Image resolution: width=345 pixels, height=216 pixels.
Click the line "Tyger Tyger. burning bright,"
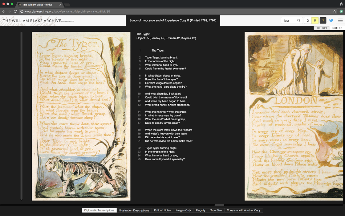click(161, 57)
